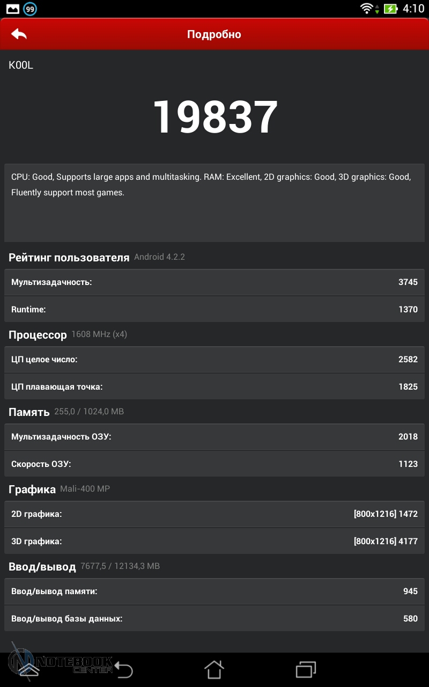Screen dimensions: 429x687
Task: Tap the back arrow in red header
Action: click(19, 34)
